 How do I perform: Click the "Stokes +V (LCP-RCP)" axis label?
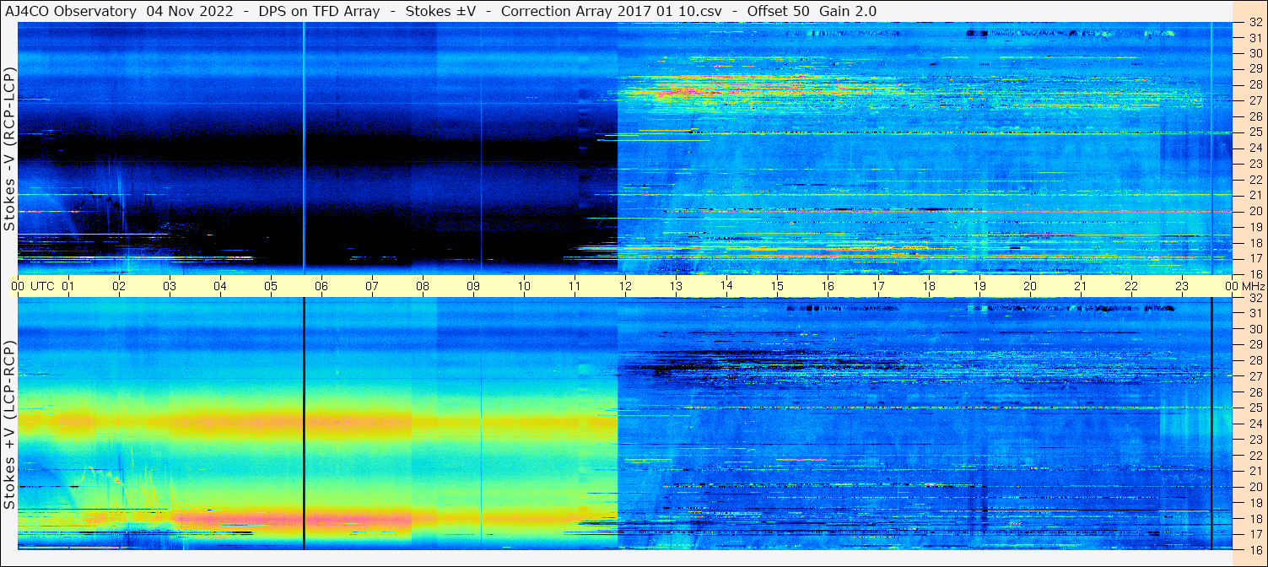(9, 425)
